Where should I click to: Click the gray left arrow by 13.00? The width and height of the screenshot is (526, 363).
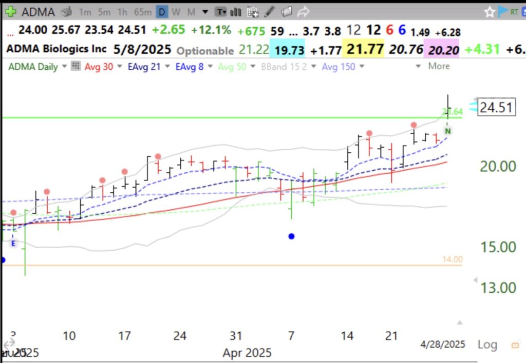pyautogui.click(x=475, y=280)
